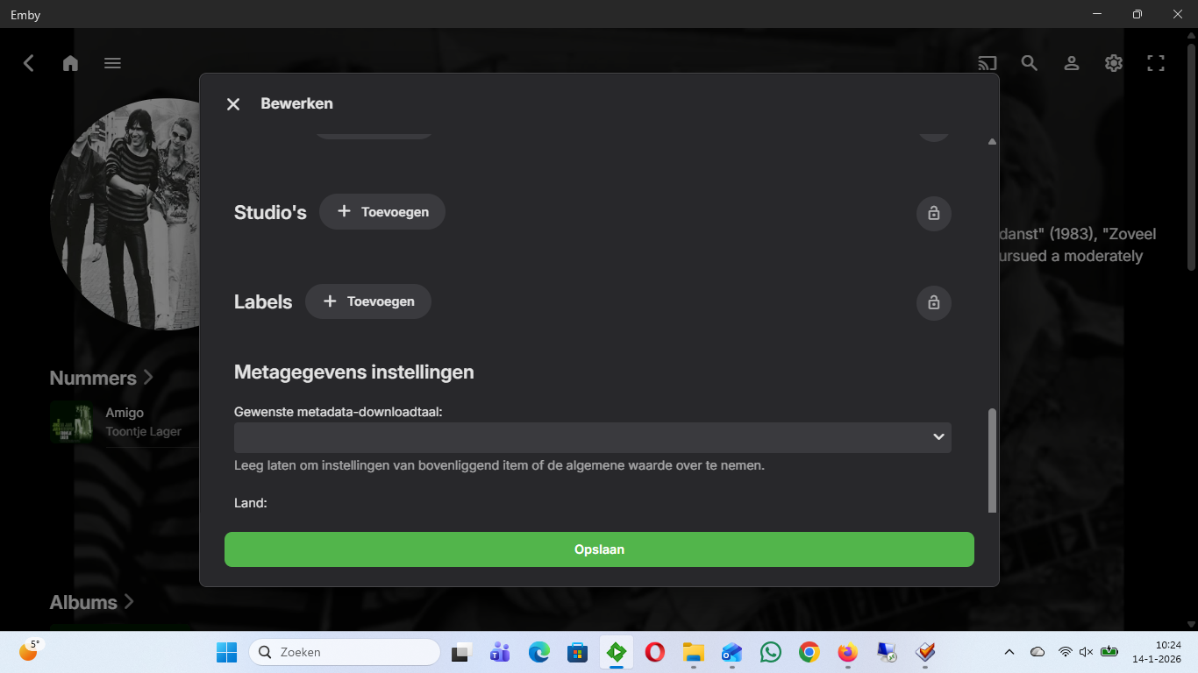Viewport: 1198px width, 673px height.
Task: Go back using the back arrow
Action: tap(29, 63)
